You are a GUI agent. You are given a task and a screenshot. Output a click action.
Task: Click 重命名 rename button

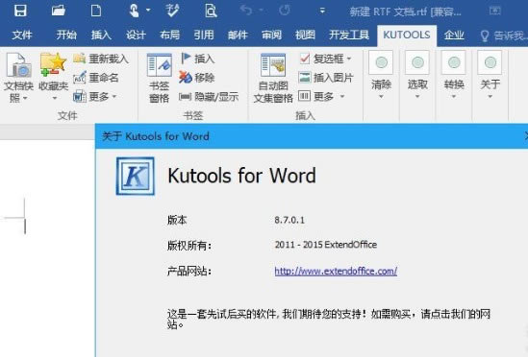pyautogui.click(x=96, y=78)
